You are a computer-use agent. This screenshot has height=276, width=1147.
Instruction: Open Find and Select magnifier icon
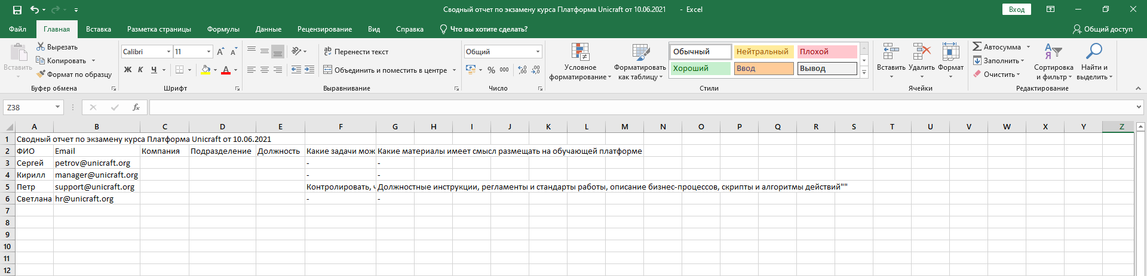[1094, 51]
